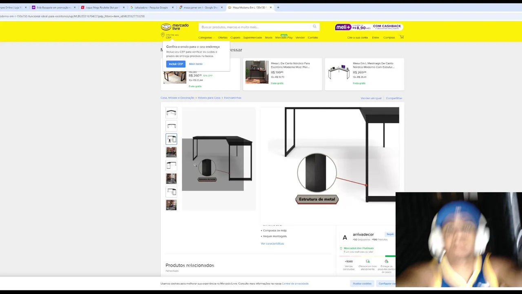Close the calculadora Google search tab
Viewport: 522px width, 294px height.
point(173,7)
